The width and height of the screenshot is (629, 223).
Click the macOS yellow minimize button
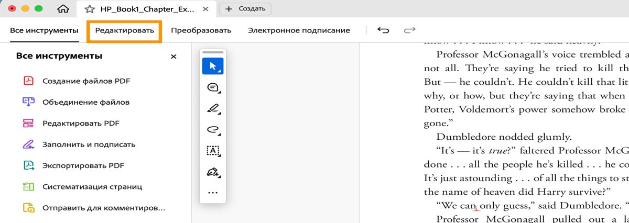pos(25,9)
